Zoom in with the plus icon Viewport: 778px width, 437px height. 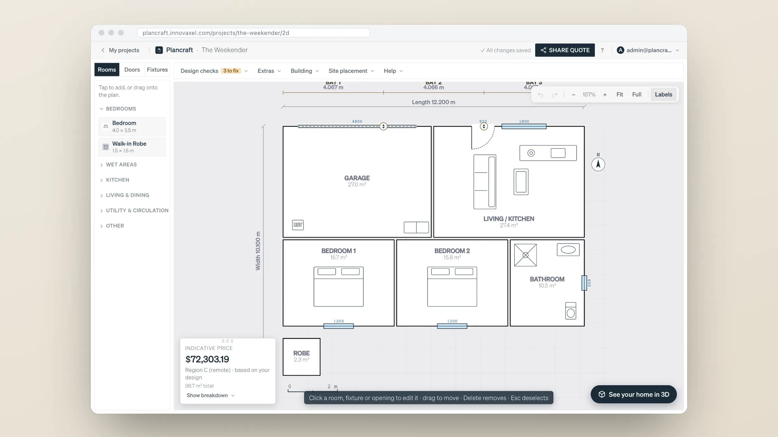[605, 95]
